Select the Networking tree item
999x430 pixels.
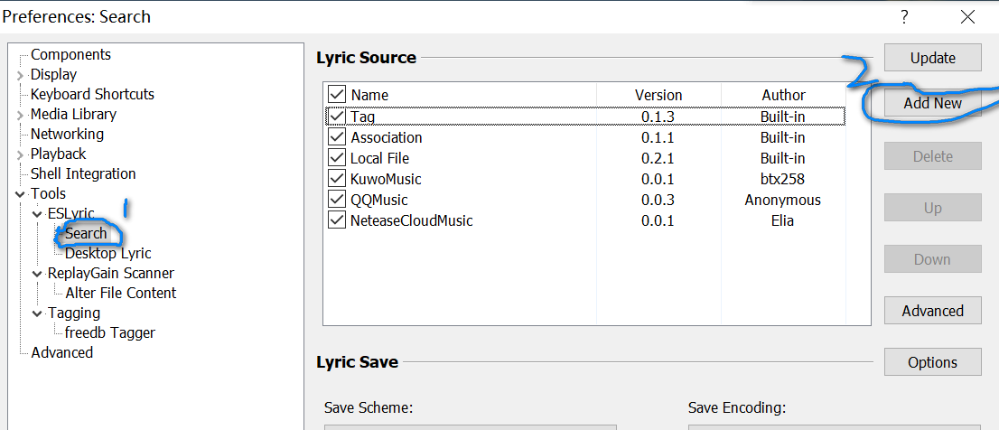point(67,135)
